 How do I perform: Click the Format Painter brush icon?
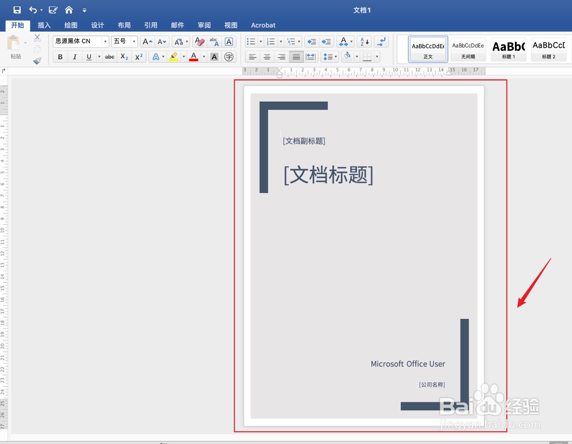point(37,61)
